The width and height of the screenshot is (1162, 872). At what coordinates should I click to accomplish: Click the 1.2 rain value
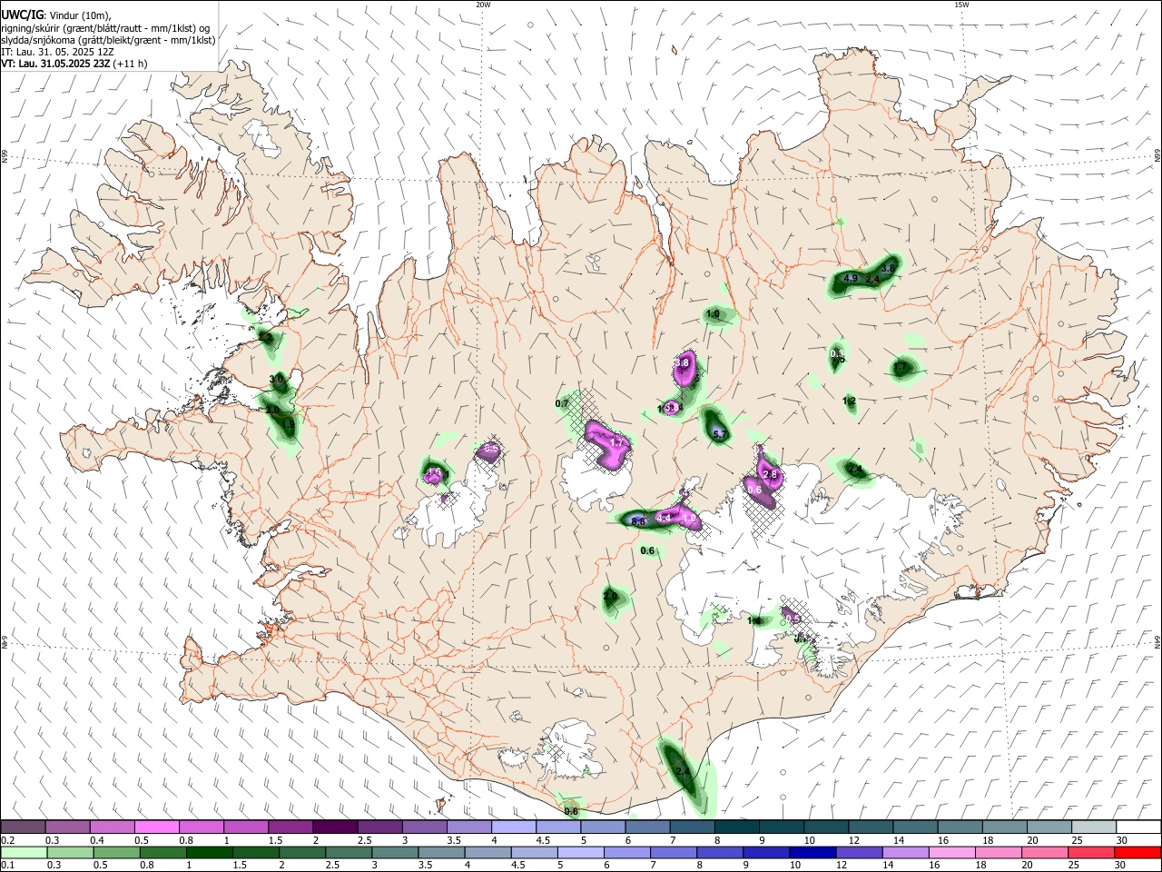[850, 401]
